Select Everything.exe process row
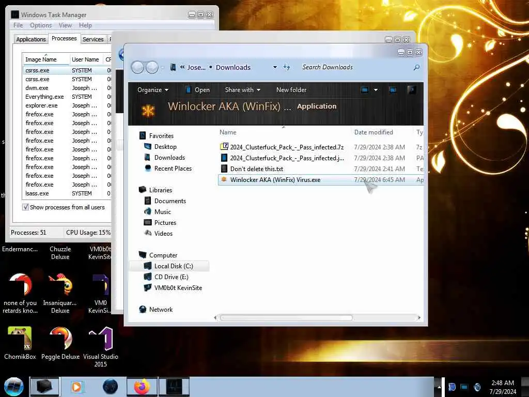This screenshot has width=529, height=397. [x=67, y=97]
